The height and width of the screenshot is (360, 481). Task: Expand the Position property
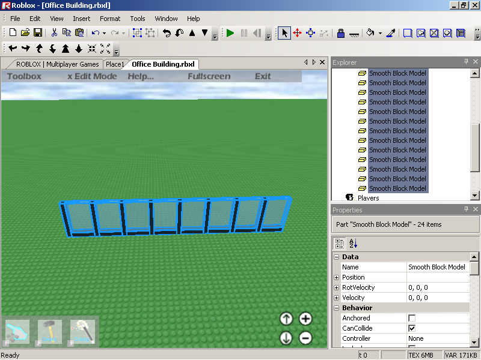(337, 277)
